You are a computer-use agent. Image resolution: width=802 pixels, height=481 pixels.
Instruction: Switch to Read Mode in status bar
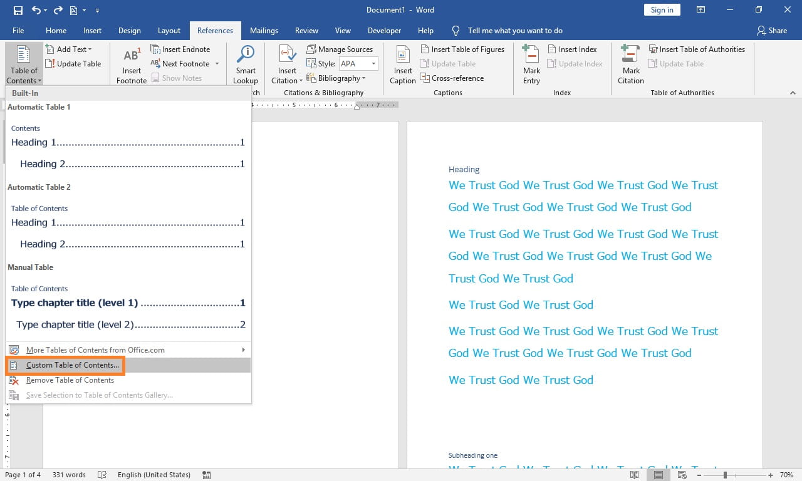coord(634,475)
